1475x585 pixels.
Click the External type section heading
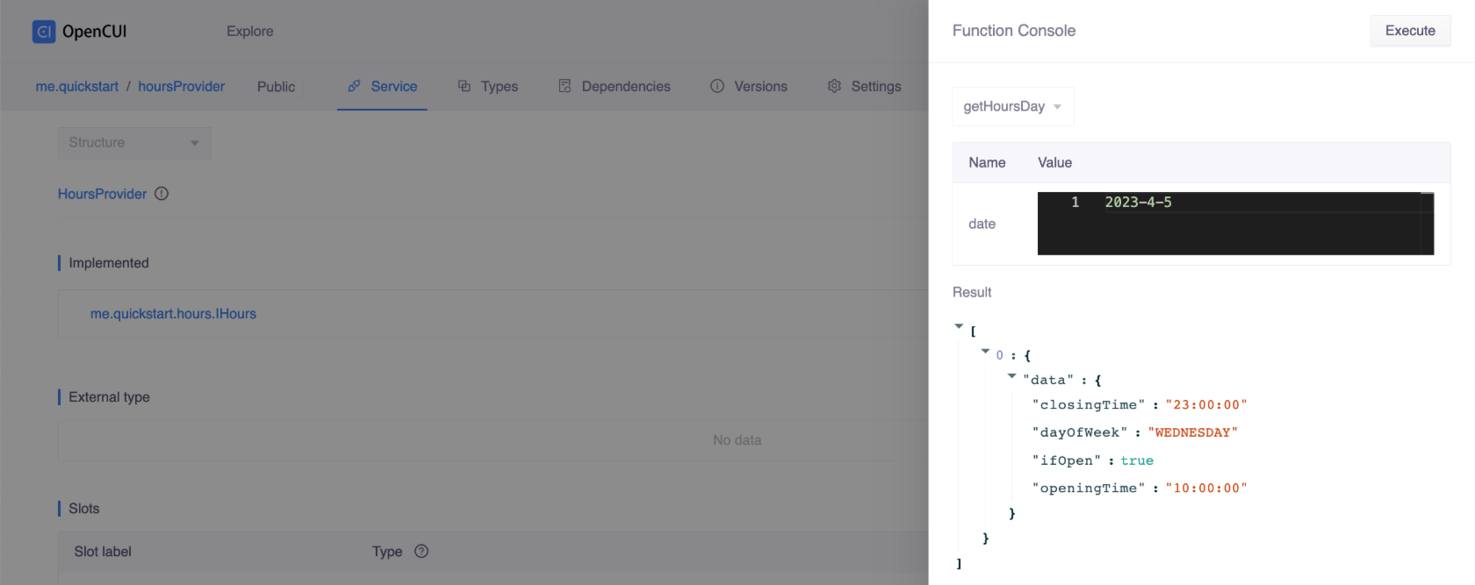tap(109, 397)
